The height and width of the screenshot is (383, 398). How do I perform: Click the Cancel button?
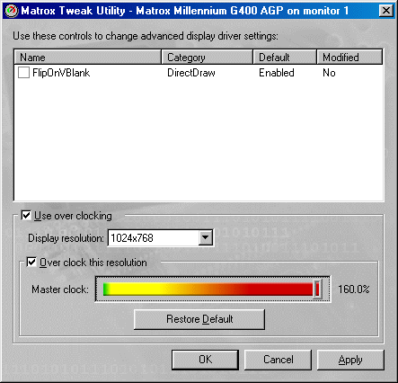278,360
